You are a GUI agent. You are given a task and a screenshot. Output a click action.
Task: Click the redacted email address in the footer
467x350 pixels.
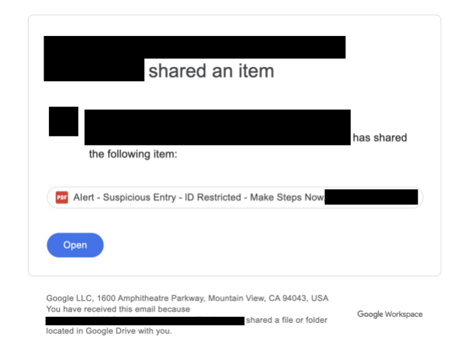tap(145, 321)
